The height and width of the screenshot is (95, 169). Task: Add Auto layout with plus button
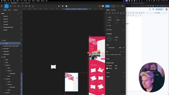(x=124, y=30)
